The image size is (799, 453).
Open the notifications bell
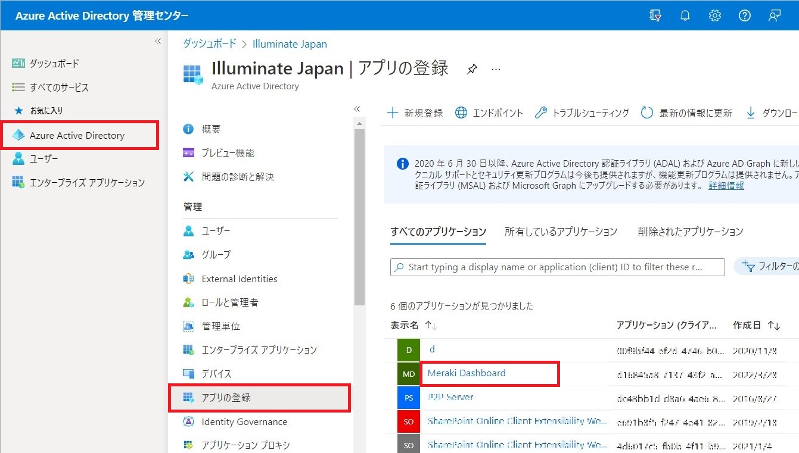(685, 16)
